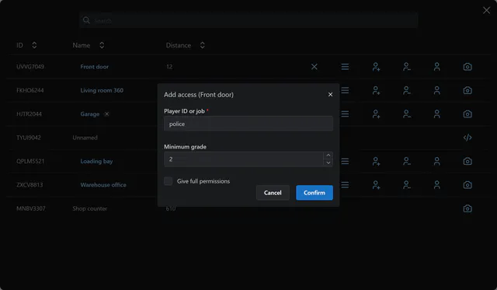Close the camera list window
This screenshot has width=497, height=290.
tap(487, 10)
